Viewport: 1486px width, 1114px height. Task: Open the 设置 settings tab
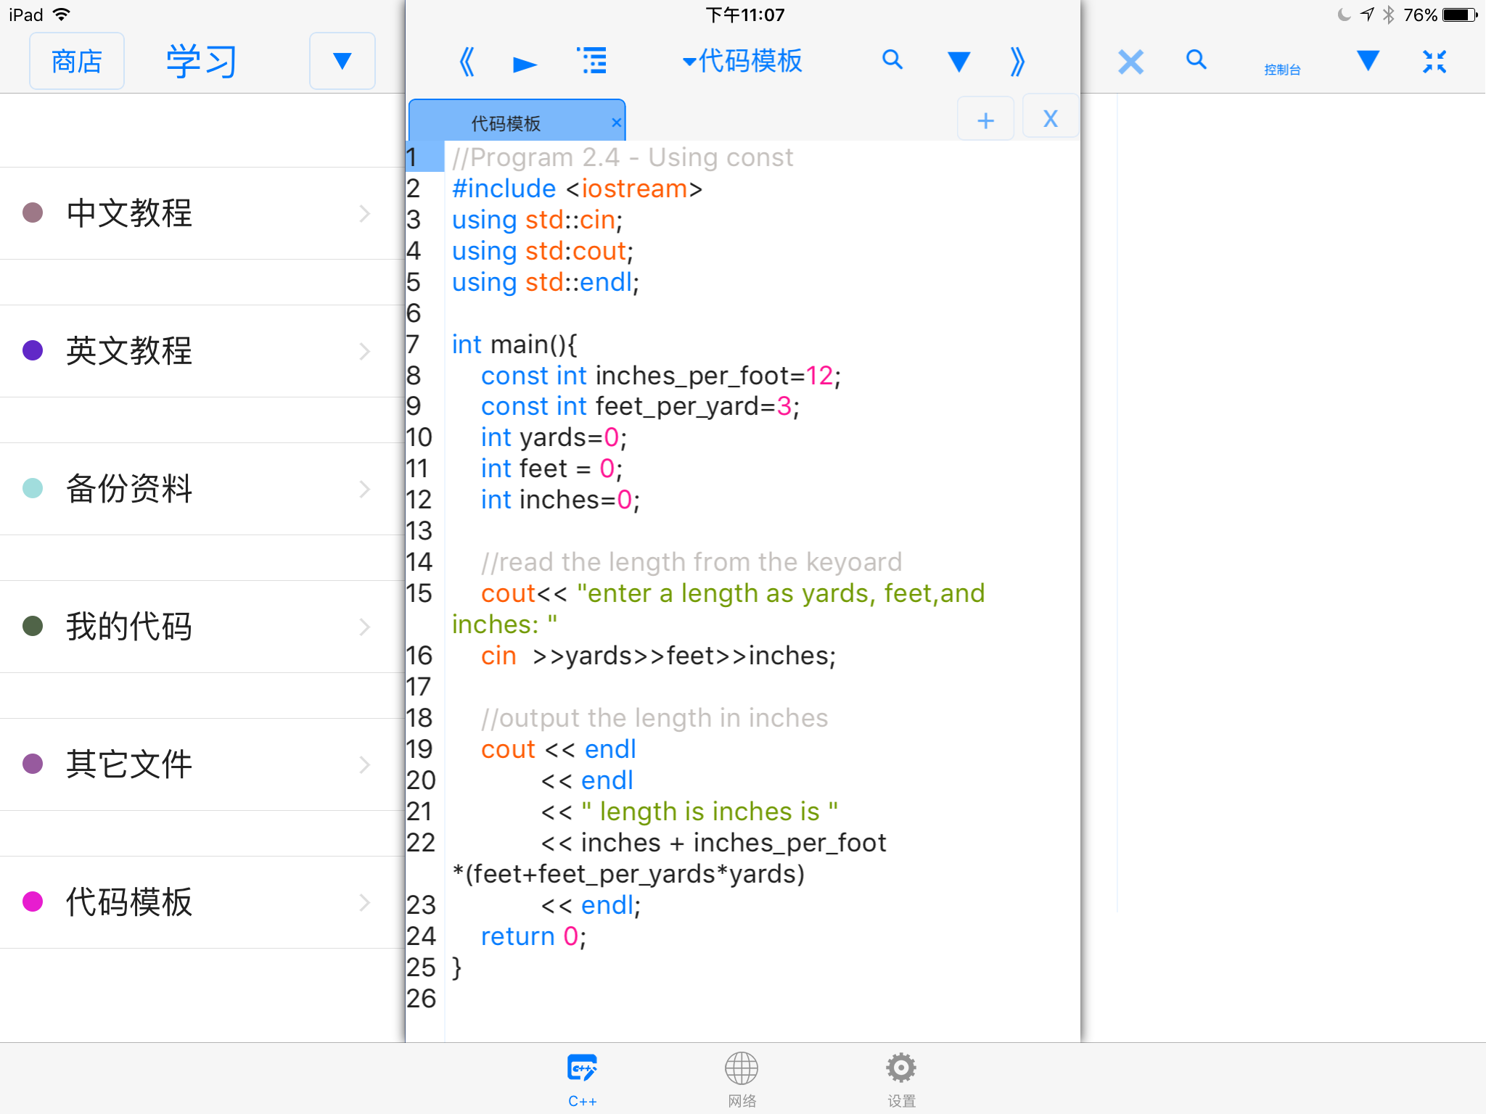(901, 1081)
